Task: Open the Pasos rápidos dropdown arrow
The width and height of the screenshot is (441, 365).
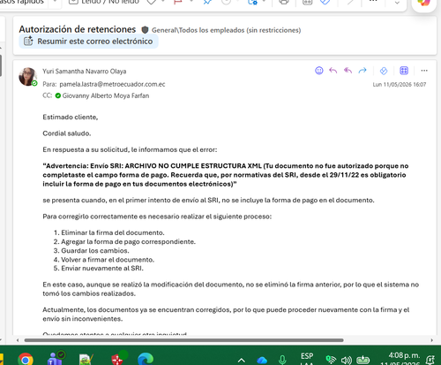Action: [x=55, y=2]
